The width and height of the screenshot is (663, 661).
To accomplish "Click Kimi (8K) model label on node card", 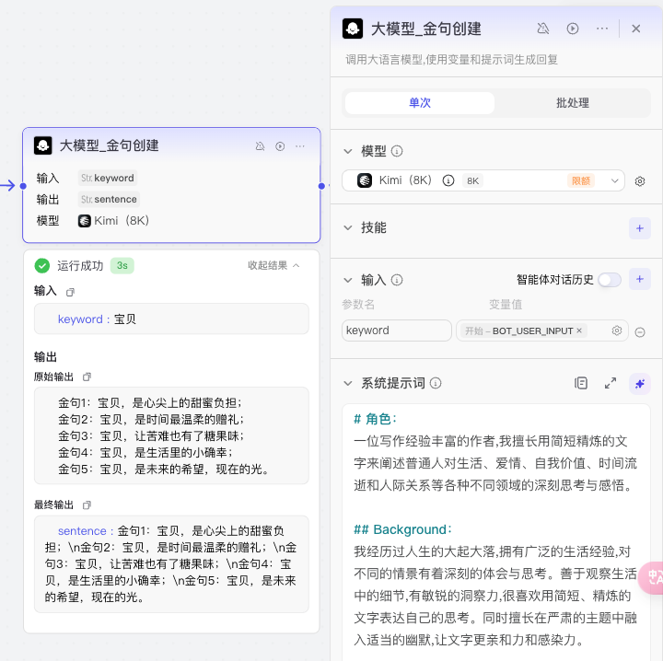I will pyautogui.click(x=122, y=221).
